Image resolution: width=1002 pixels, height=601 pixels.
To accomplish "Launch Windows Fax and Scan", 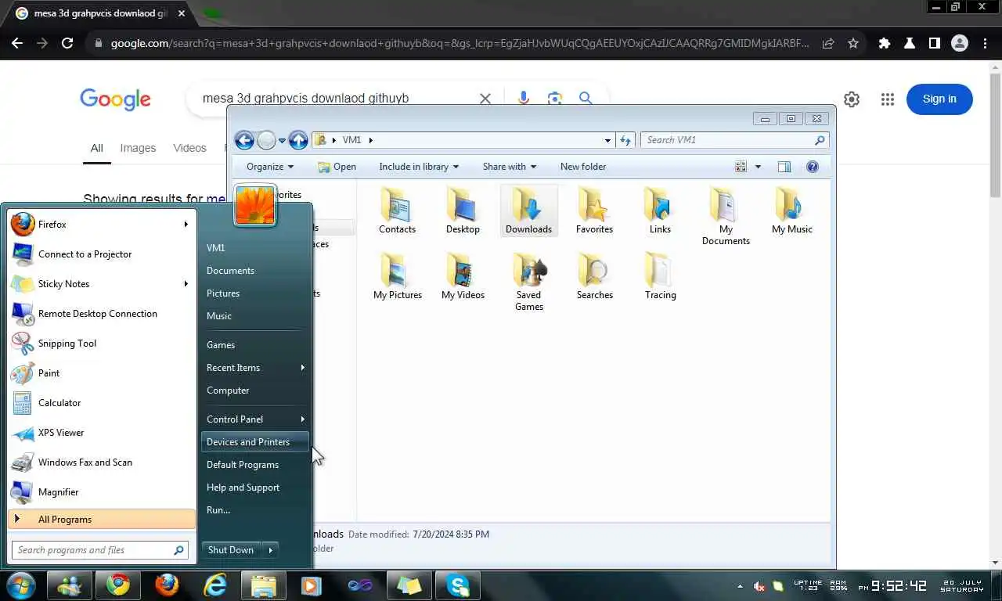I will pos(100,462).
